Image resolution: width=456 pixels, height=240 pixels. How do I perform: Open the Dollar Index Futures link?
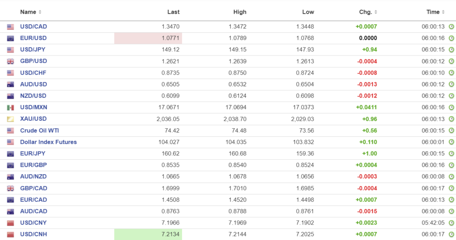[48, 142]
